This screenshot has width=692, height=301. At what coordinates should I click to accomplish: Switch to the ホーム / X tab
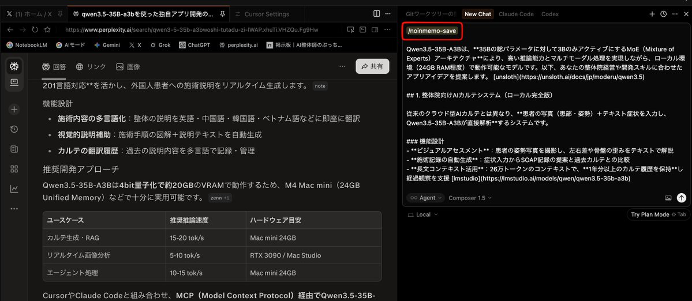point(33,14)
